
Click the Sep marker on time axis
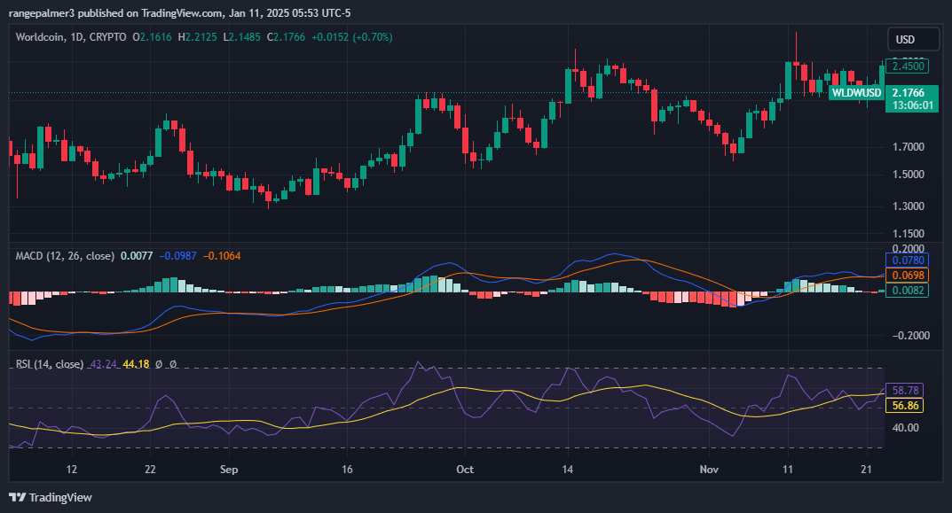229,469
